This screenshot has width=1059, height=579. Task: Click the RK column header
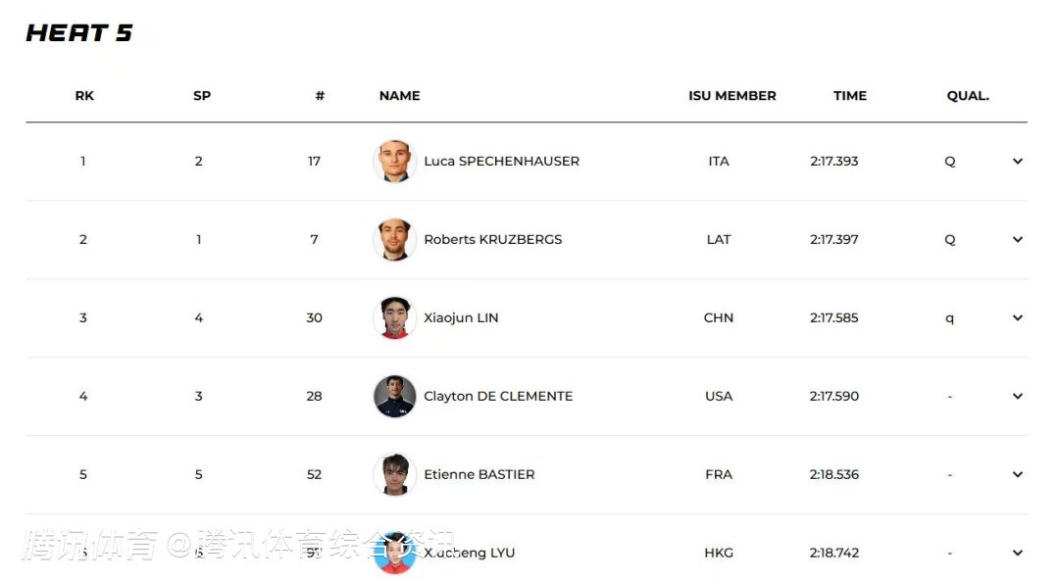point(84,96)
